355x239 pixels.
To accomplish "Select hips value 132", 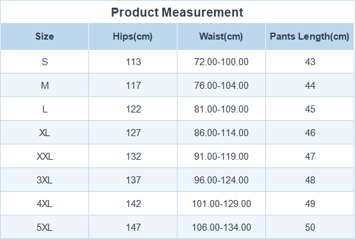I will tap(133, 157).
